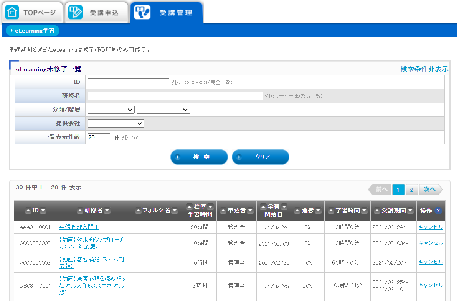Open 【動画】顧客心理を読み取った対応文作成 course link
Viewport: 459px width, 301px height.
(92, 286)
